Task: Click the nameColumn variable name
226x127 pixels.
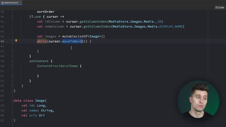Action: 54,26
